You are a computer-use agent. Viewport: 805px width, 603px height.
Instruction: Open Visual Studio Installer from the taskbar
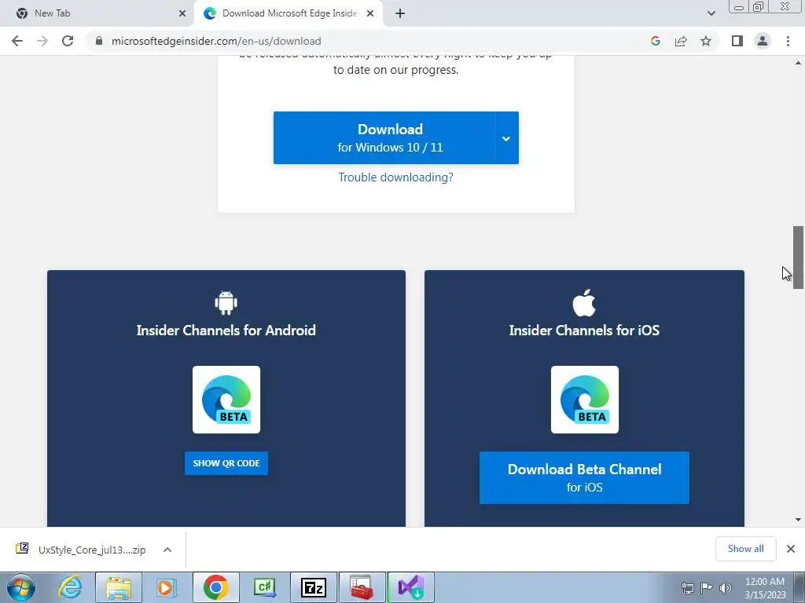[x=410, y=587]
